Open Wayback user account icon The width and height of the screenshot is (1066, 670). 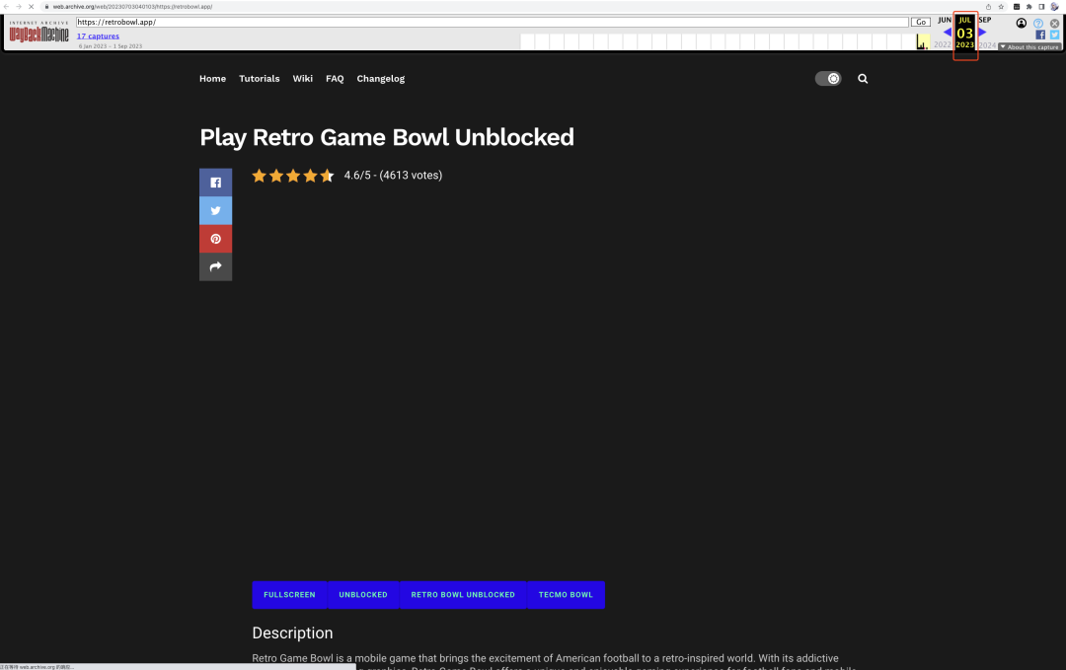1022,23
